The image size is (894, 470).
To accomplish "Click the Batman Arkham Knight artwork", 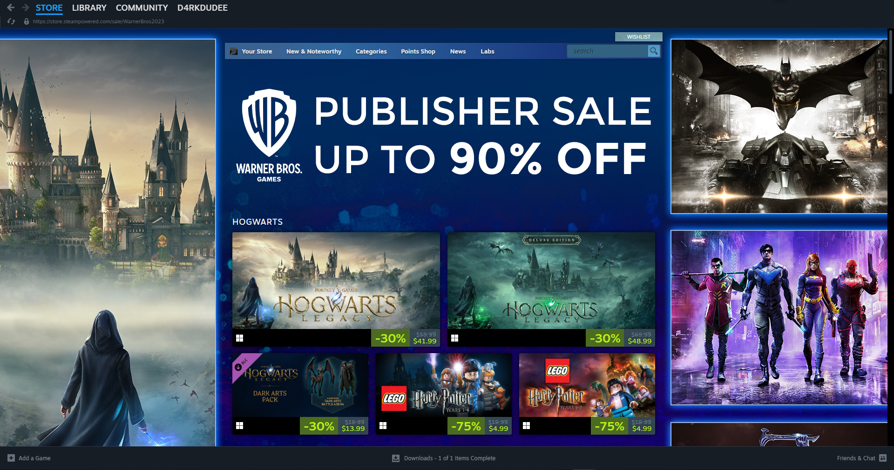I will pos(779,126).
